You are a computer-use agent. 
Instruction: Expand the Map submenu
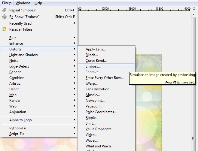click(x=39, y=95)
